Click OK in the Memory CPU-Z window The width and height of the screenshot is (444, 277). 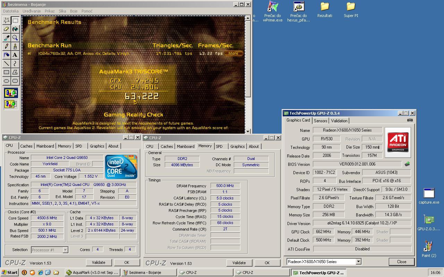(x=267, y=263)
